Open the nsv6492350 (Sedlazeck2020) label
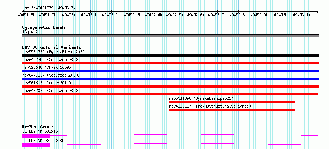The image size is (329, 149). point(51,60)
